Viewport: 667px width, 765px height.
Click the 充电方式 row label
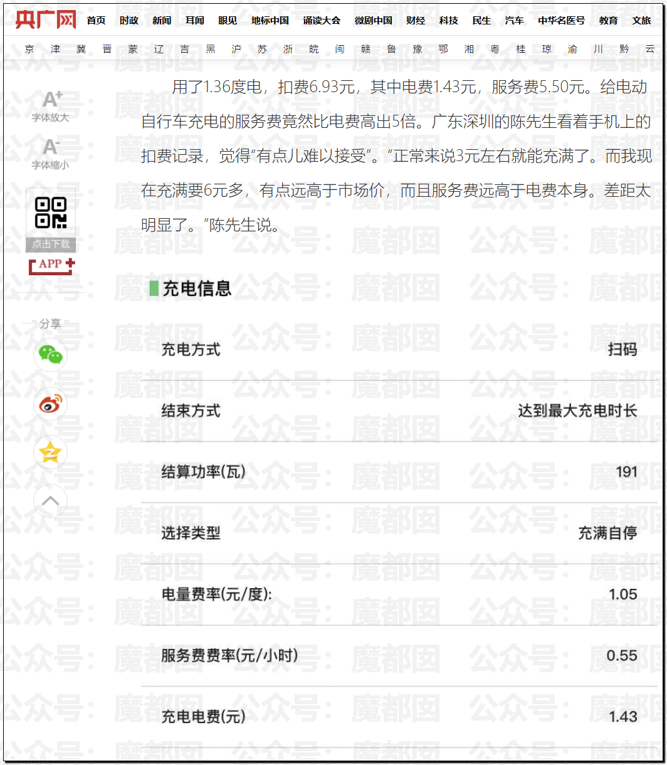(x=191, y=349)
